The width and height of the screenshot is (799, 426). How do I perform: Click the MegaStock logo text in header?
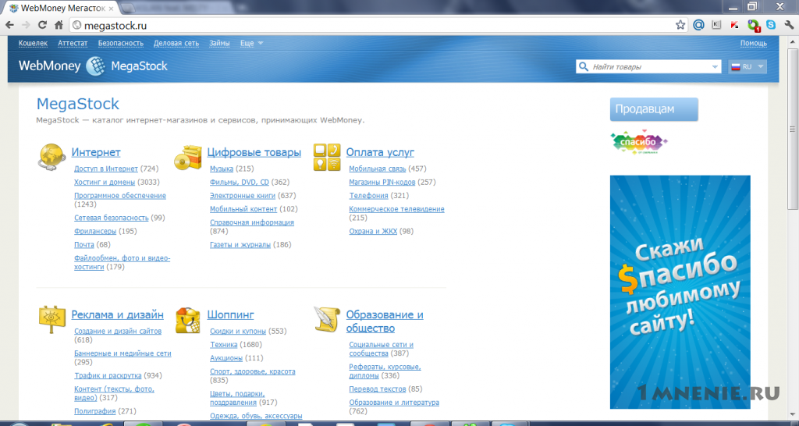pos(139,66)
